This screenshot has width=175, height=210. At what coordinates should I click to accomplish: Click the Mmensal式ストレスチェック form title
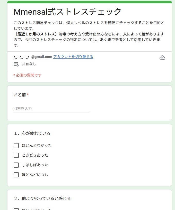67,12
